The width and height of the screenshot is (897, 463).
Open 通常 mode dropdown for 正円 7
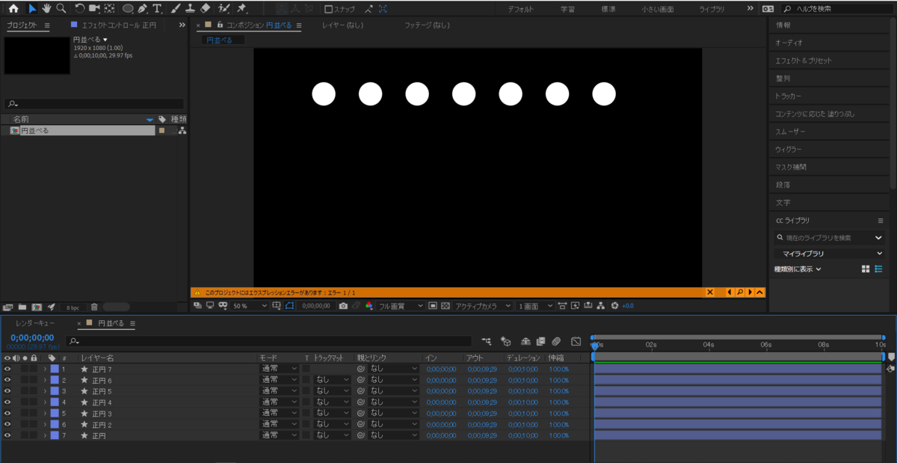tap(279, 369)
